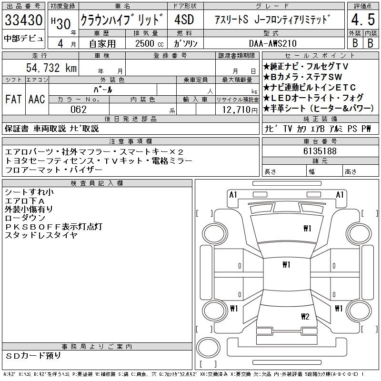This screenshot has height=381, width=381.
Task: Click the color number 062
Action: pyautogui.click(x=78, y=109)
